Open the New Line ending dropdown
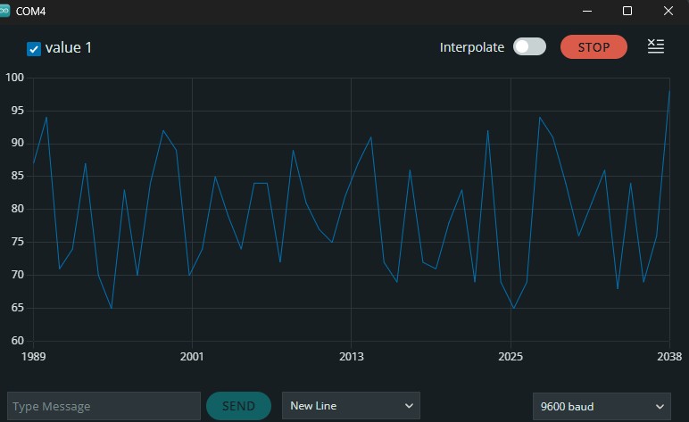Image resolution: width=689 pixels, height=422 pixels. pos(351,405)
